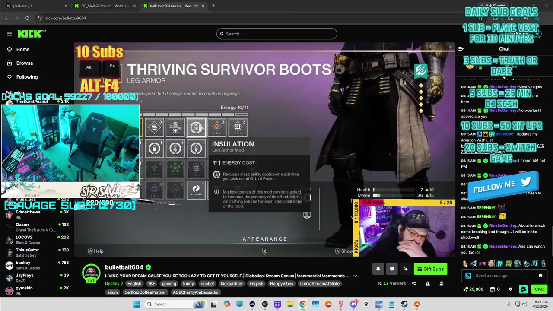Screen dimensions: 553x311
Task: Click the Send a message input
Action: tap(503, 276)
